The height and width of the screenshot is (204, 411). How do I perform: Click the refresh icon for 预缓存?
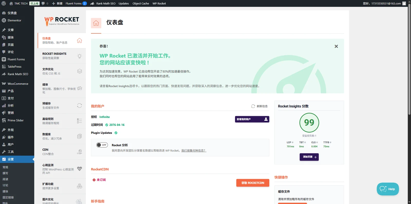tap(80, 106)
